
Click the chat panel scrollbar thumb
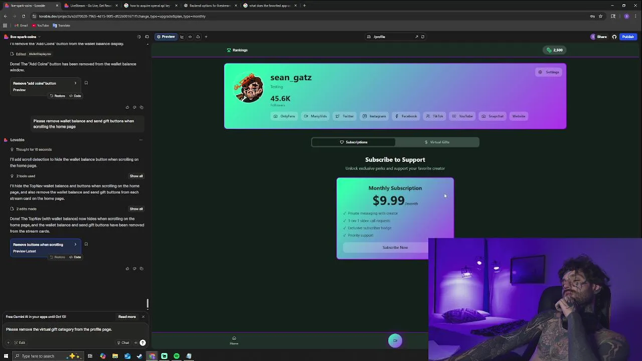(x=147, y=303)
